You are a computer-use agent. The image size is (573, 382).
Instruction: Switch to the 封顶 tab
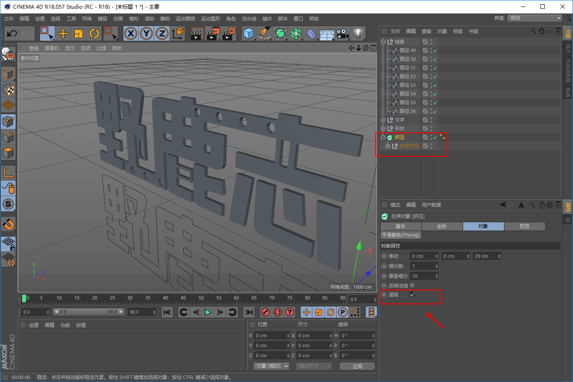[524, 226]
